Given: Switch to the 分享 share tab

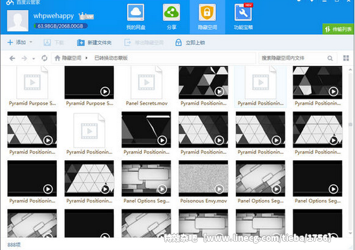Looking at the screenshot, I should click(171, 17).
